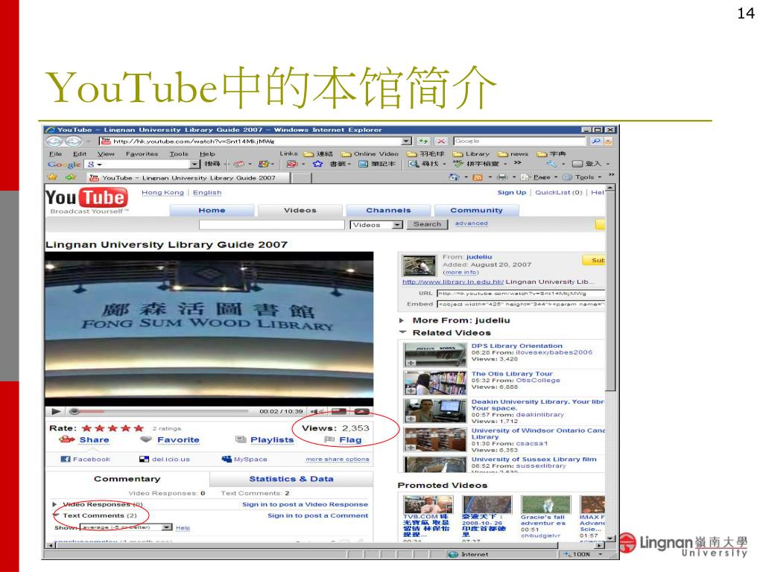Click the advanced search link
The width and height of the screenshot is (763, 572).
[x=471, y=223]
